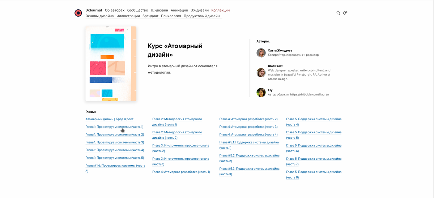Open Глава #5.3: Поддержка системы дизайна link
The height and width of the screenshot is (198, 434).
click(249, 171)
